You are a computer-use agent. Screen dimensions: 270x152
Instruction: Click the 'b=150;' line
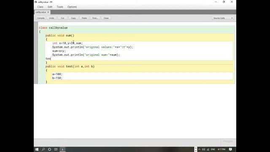click(57, 78)
